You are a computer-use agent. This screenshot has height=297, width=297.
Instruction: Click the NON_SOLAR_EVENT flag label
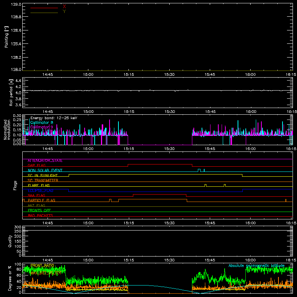pos(45,170)
